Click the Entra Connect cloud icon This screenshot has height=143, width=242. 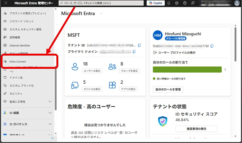click(x=5, y=61)
